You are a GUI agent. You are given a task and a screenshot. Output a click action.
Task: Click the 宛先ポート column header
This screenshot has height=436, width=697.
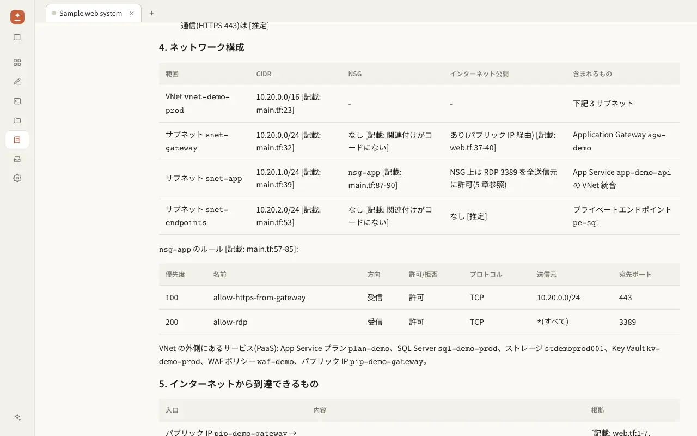point(635,275)
